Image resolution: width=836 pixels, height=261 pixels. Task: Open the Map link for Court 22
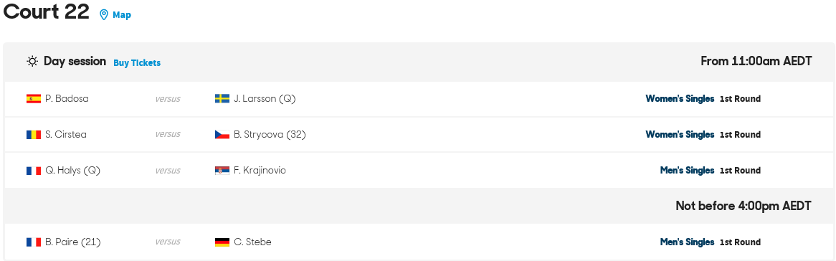coord(122,15)
